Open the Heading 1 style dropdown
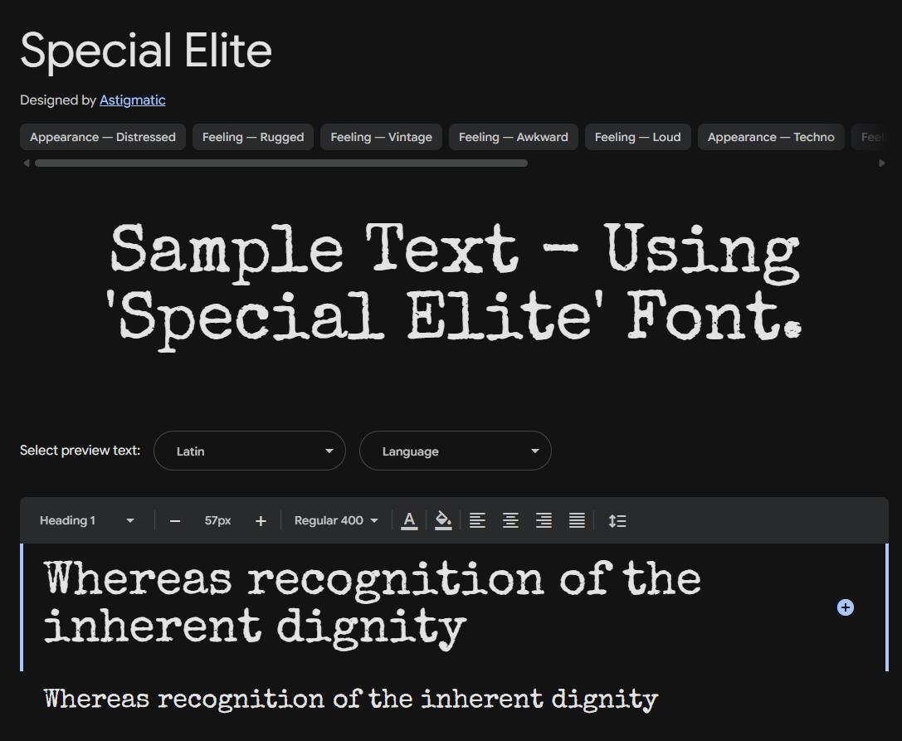Image resolution: width=902 pixels, height=741 pixels. click(86, 520)
